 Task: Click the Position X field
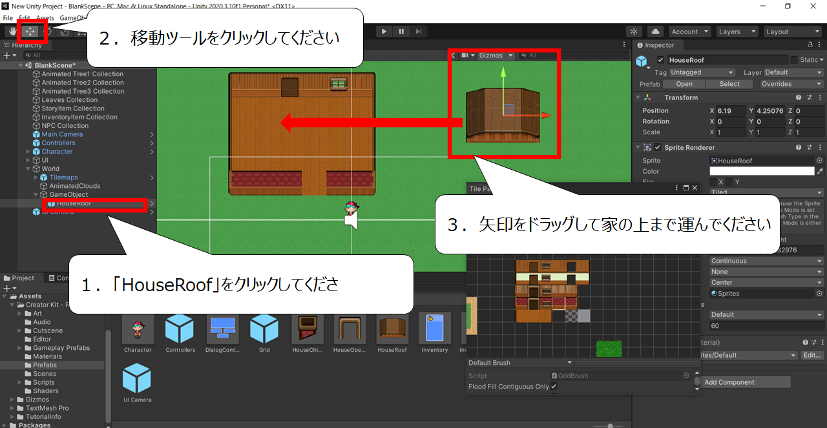coord(731,111)
